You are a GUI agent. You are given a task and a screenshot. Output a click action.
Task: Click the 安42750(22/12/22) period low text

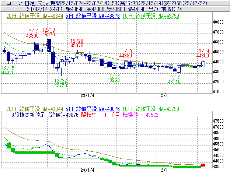click(x=185, y=3)
